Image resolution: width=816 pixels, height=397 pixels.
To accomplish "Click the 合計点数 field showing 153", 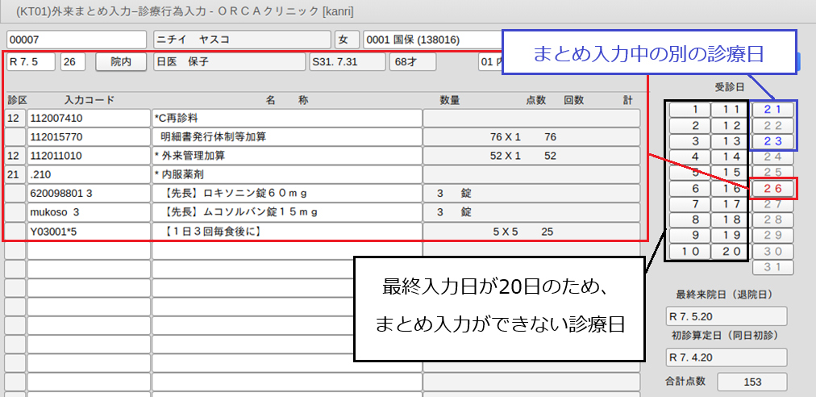I will (751, 382).
